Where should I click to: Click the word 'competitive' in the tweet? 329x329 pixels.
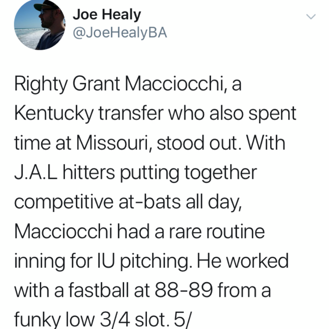64,203
